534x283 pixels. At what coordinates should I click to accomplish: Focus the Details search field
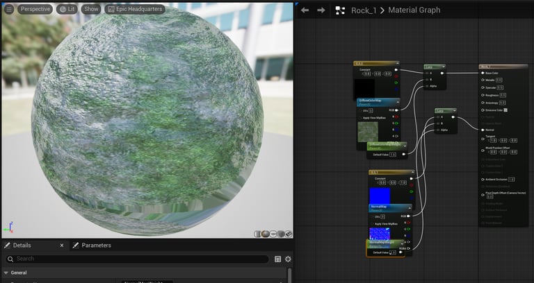pos(137,259)
